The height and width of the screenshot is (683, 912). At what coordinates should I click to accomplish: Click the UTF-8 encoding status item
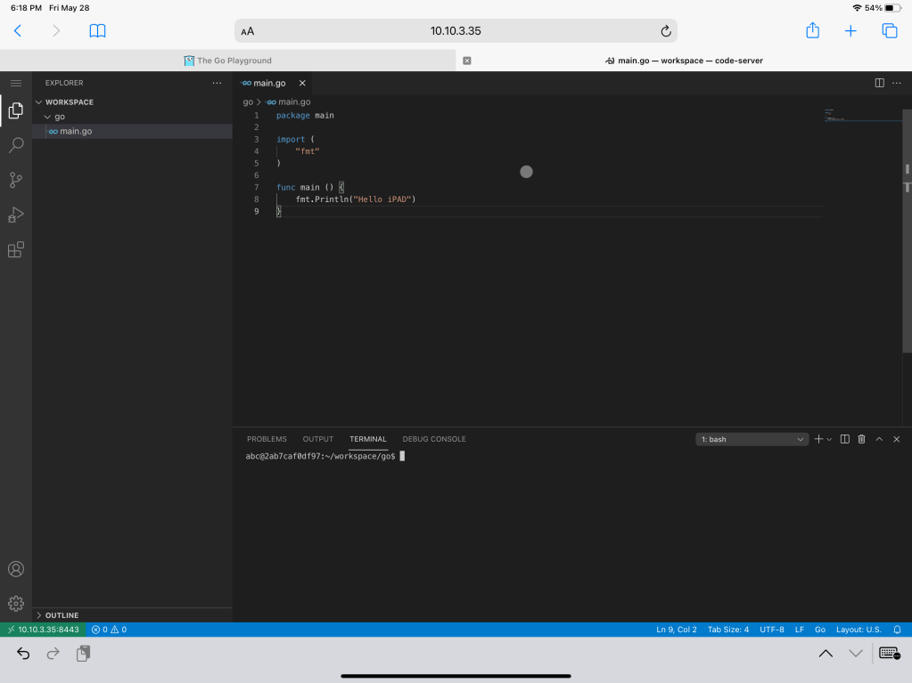coord(772,630)
